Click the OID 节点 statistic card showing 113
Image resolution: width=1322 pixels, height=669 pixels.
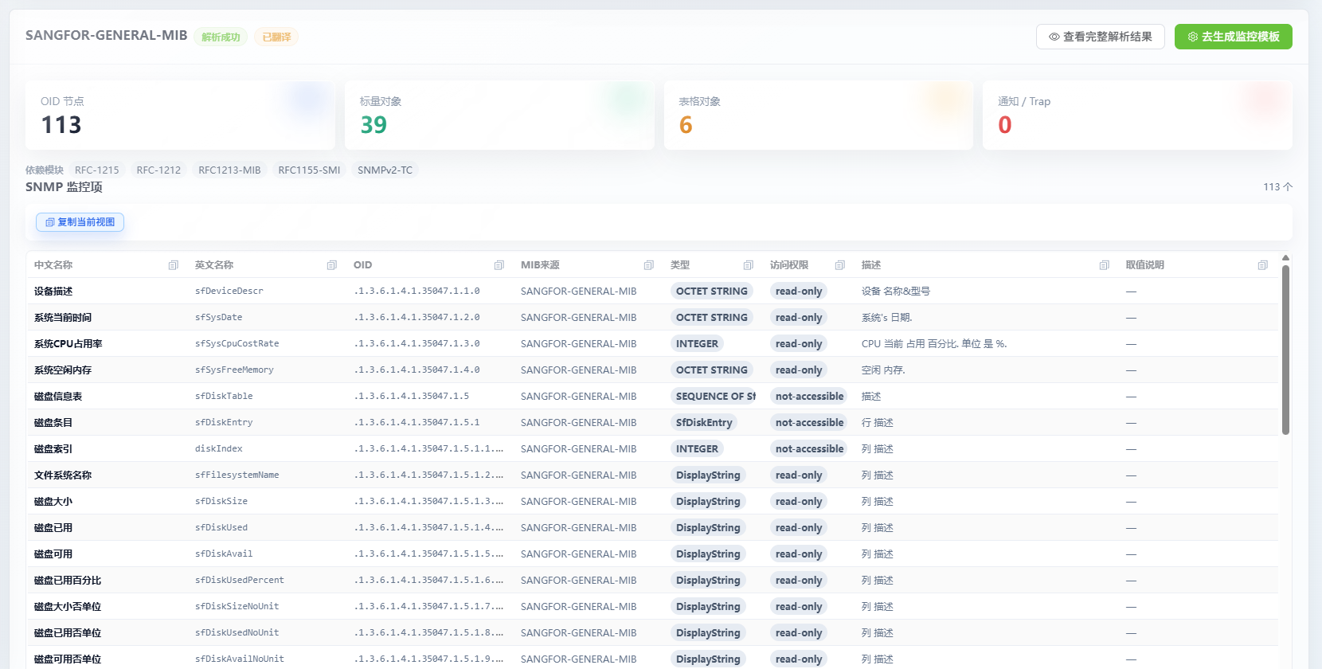click(x=180, y=115)
